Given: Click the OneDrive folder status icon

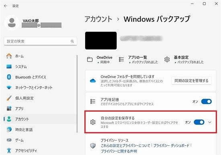Looking at the screenshot, I should pyautogui.click(x=90, y=59).
